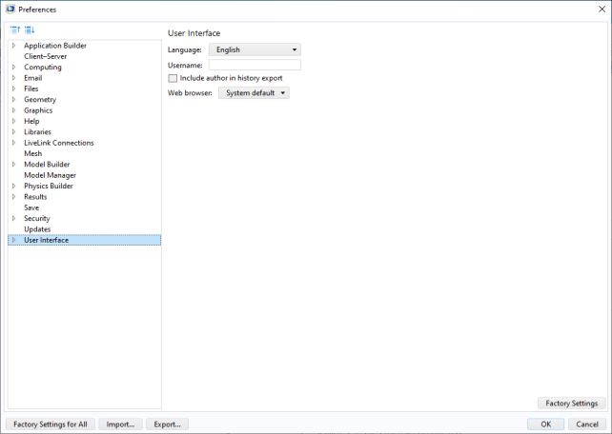Image resolution: width=612 pixels, height=434 pixels.
Task: Select LiveLink Connections item
Action: tap(58, 143)
